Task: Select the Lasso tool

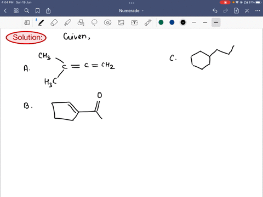Action: pos(94,22)
